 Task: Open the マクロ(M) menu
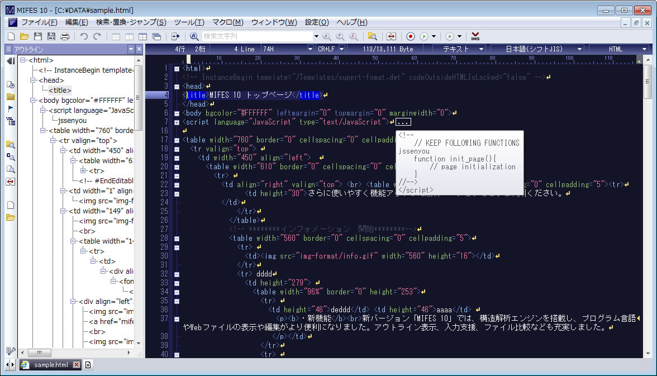point(227,22)
